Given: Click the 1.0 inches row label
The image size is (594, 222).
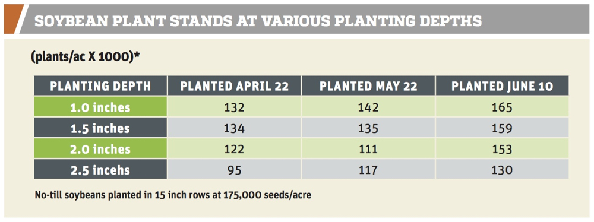Looking at the screenshot, I should click(x=100, y=107).
